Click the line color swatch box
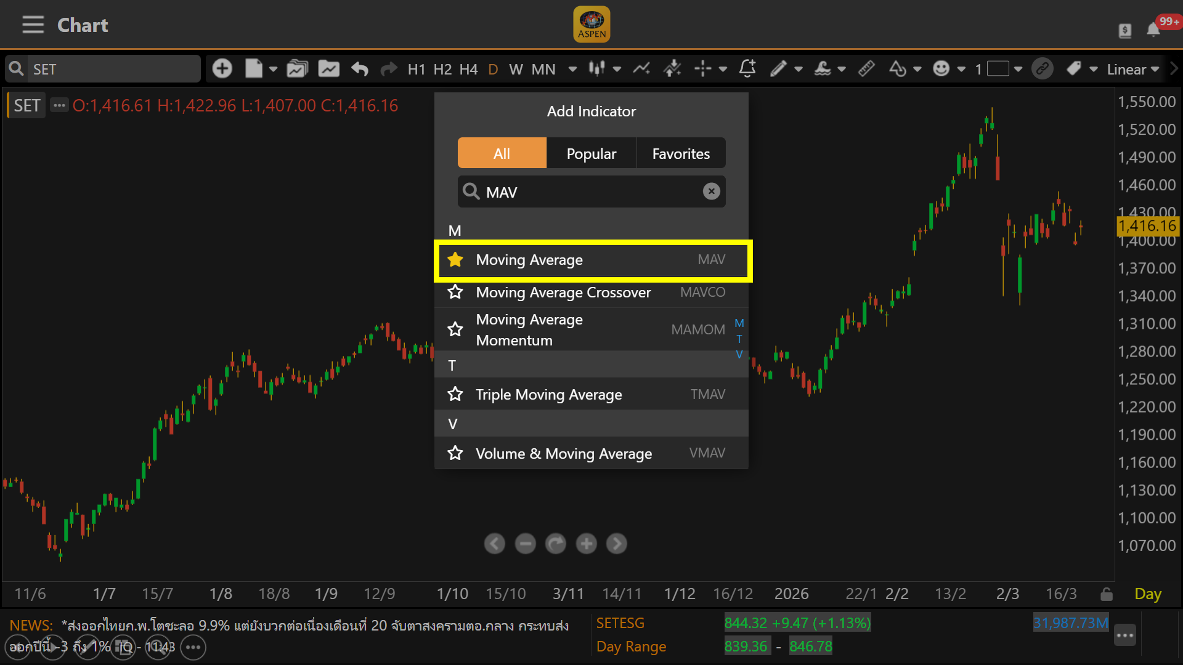 click(998, 68)
